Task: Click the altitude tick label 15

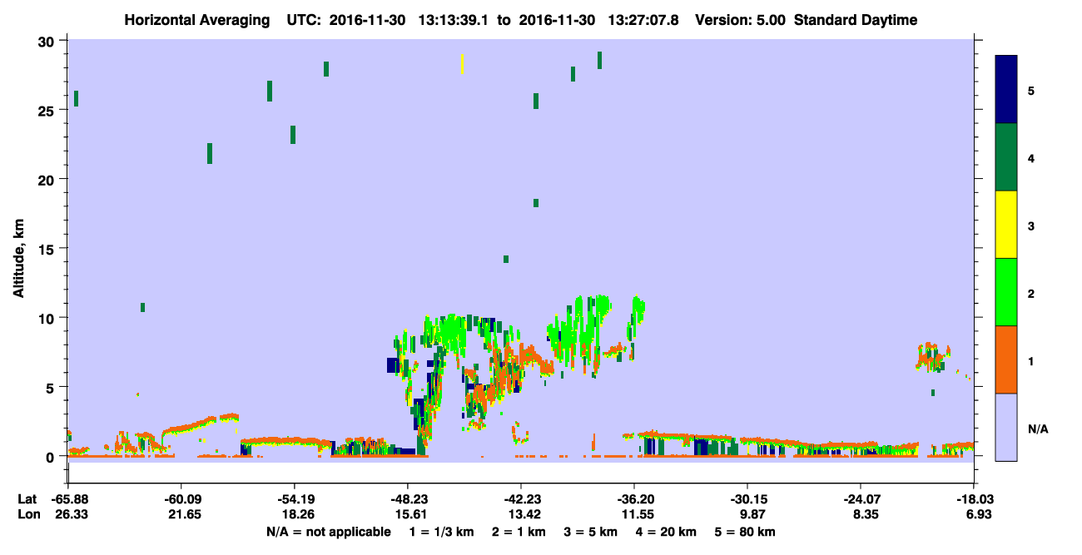Action: pyautogui.click(x=48, y=249)
